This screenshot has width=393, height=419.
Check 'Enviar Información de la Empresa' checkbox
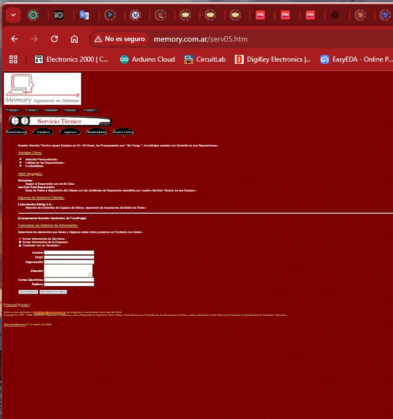[20, 242]
